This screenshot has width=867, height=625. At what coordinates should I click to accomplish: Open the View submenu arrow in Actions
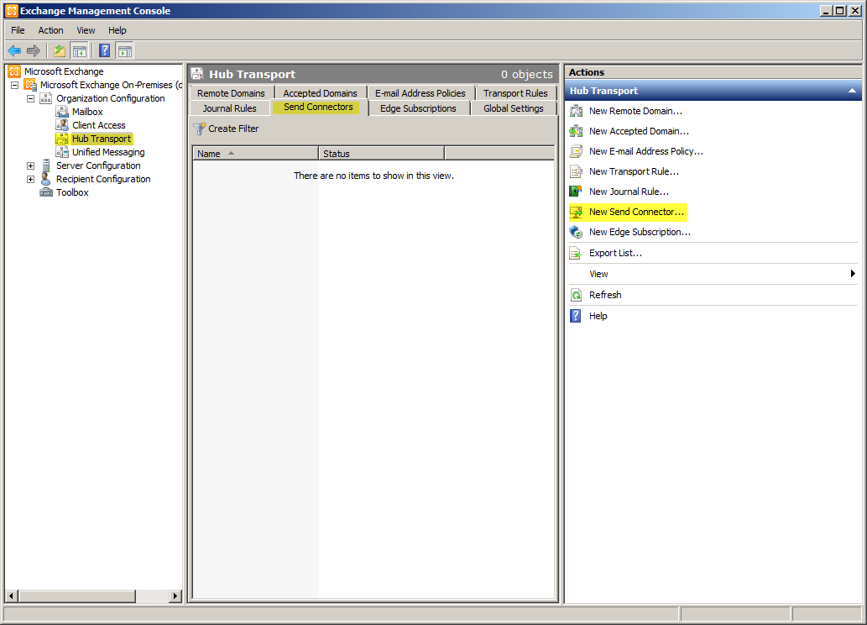pos(853,274)
